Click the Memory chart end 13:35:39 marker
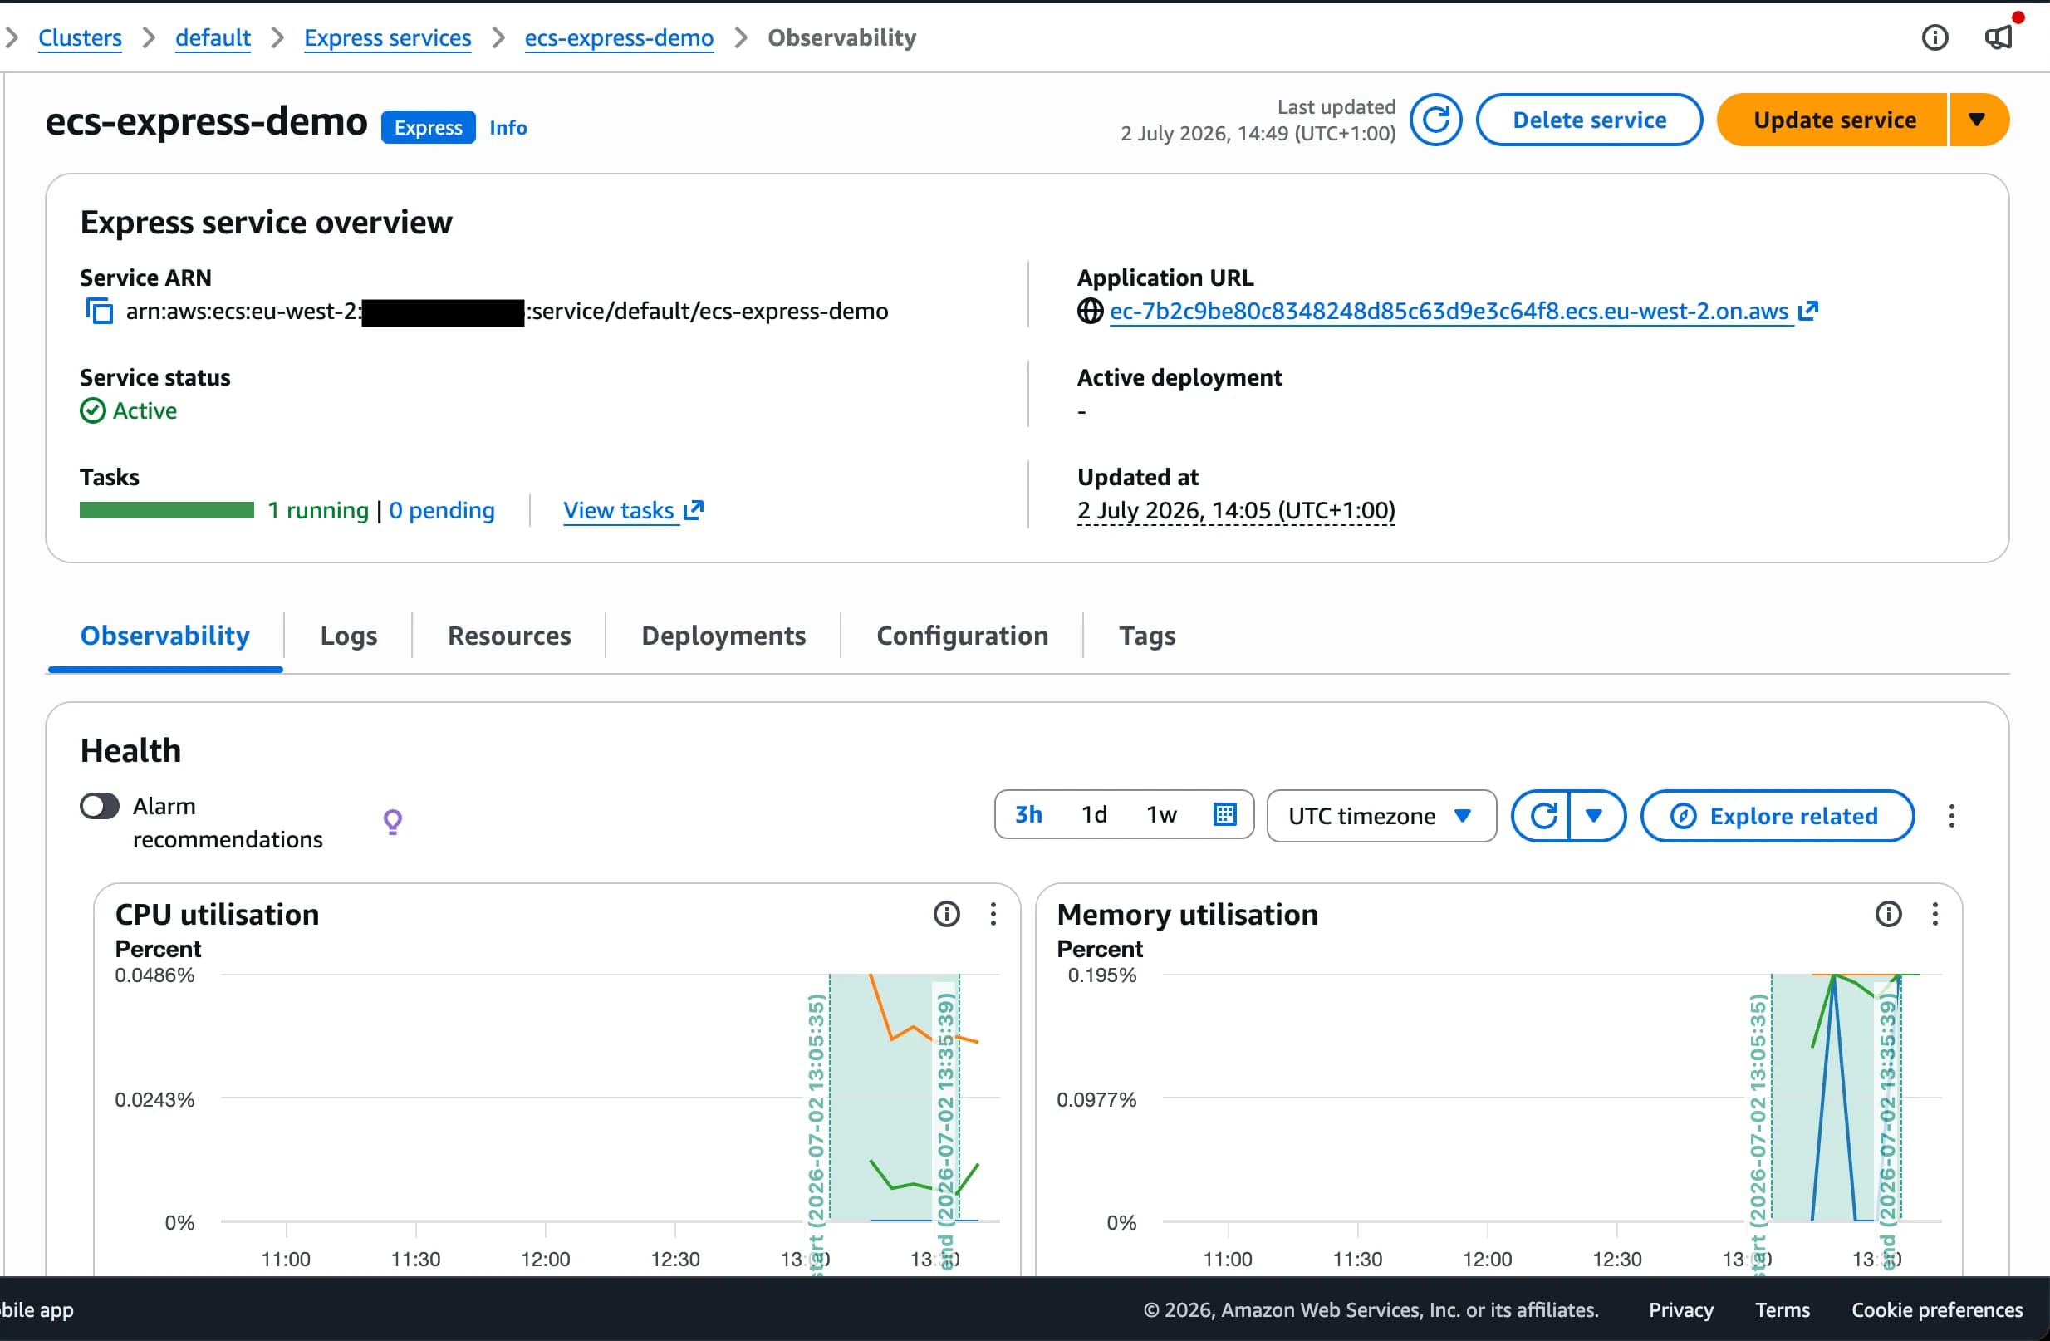 pos(1888,1132)
